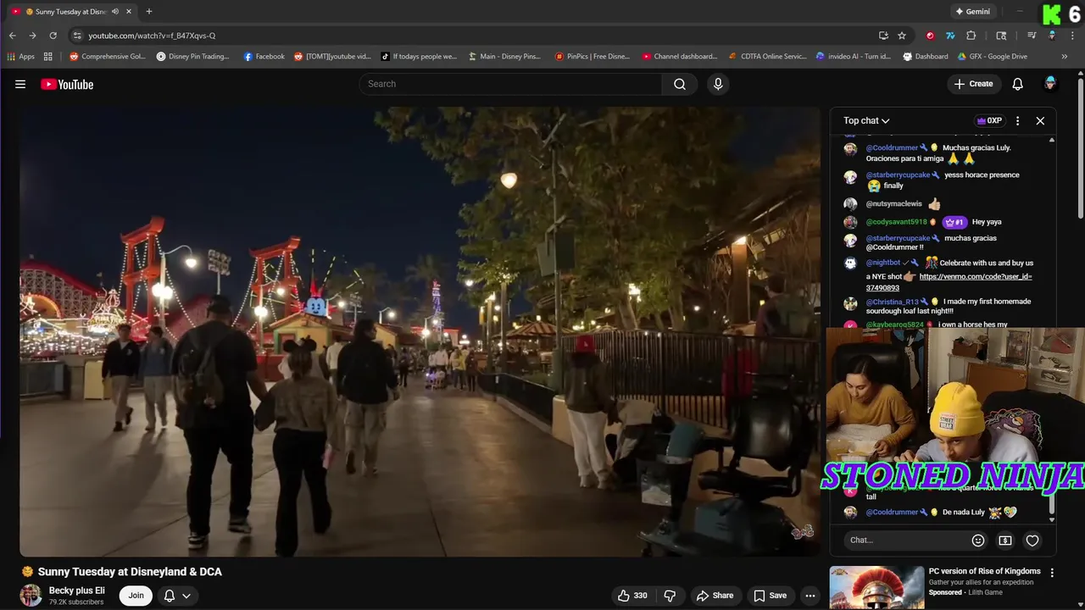
Task: Send a heart reaction in chat
Action: pos(1032,540)
